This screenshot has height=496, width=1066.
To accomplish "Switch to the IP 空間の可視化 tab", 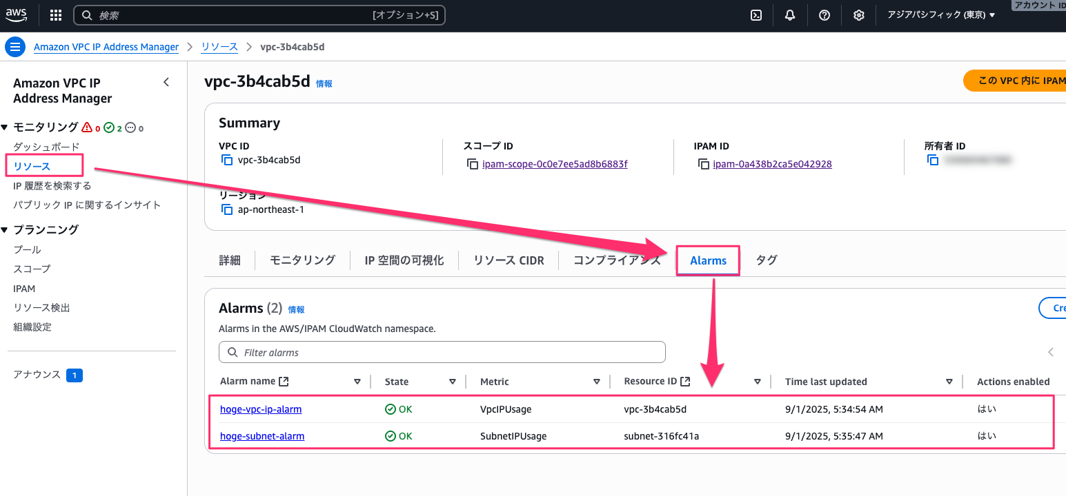I will click(x=404, y=260).
